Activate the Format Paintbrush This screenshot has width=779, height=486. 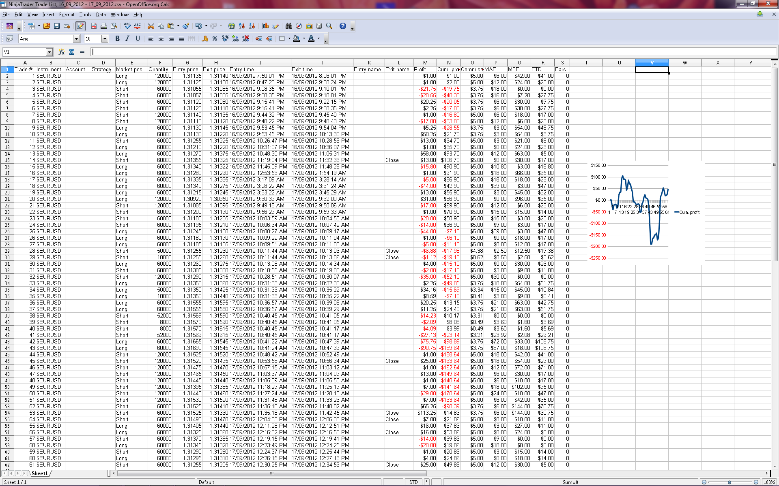pyautogui.click(x=186, y=26)
